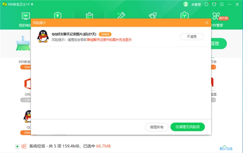Click the 有升级 red badge
Image resolution: width=243 pixels, height=153 pixels.
click(x=224, y=18)
